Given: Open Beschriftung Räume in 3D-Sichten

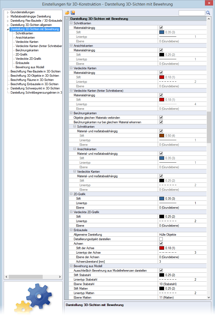Looking at the screenshot, I should [x=32, y=80].
